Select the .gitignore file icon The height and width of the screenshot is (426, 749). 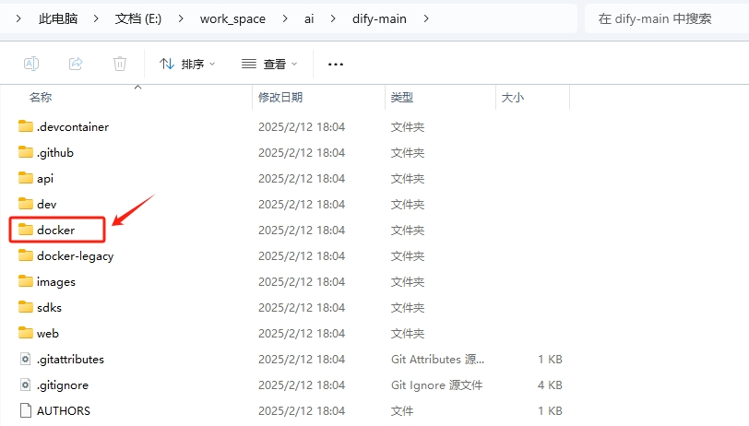(25, 385)
